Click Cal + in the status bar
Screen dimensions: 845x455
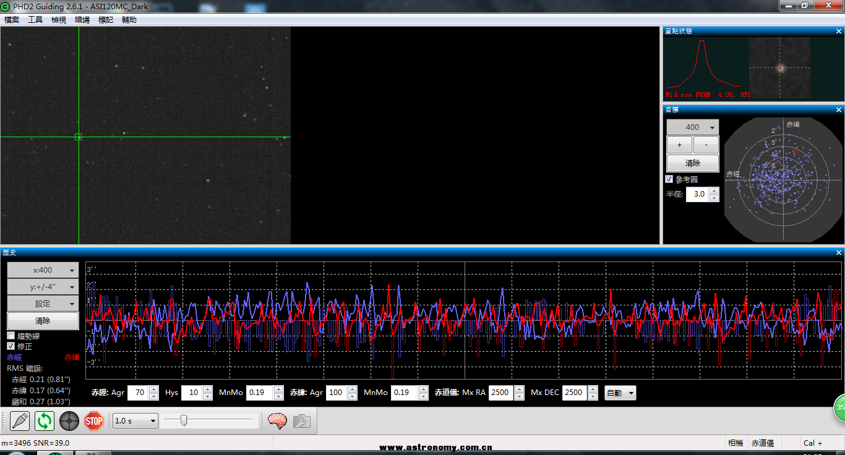click(x=813, y=443)
